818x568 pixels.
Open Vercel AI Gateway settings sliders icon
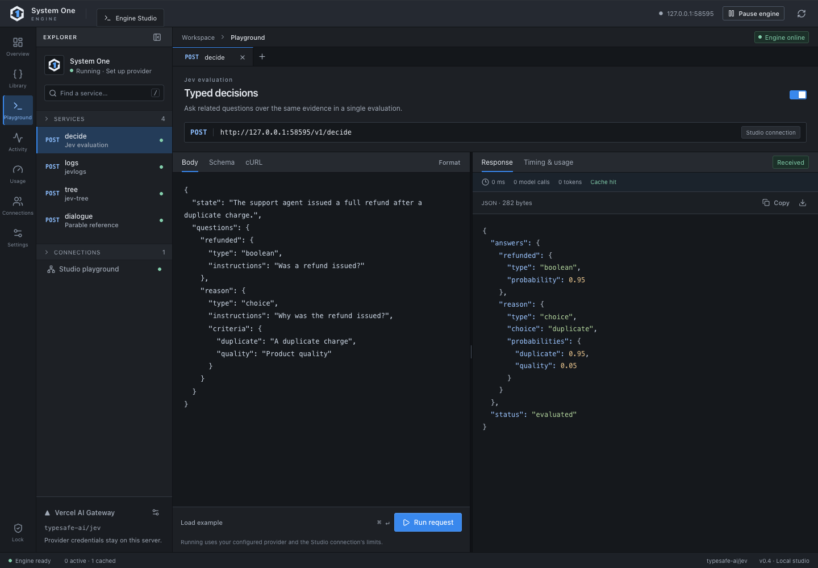(156, 512)
